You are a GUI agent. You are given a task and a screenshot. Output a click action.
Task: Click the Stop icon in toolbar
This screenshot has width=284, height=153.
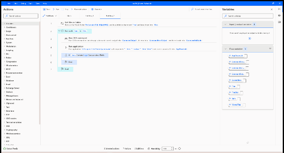(x=63, y=9)
